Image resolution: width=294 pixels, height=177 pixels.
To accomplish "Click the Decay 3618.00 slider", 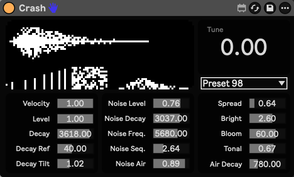I will [75, 134].
